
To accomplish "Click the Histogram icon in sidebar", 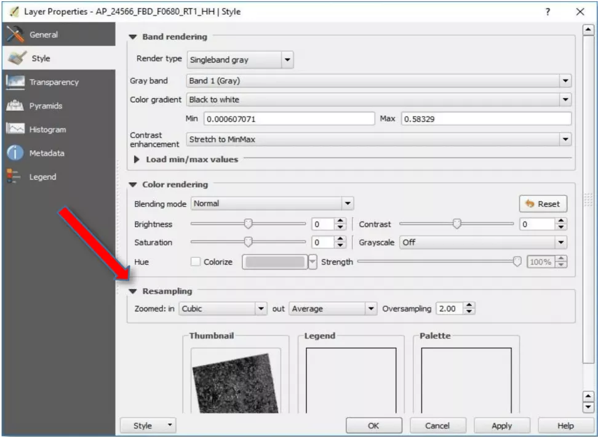I will coord(15,129).
